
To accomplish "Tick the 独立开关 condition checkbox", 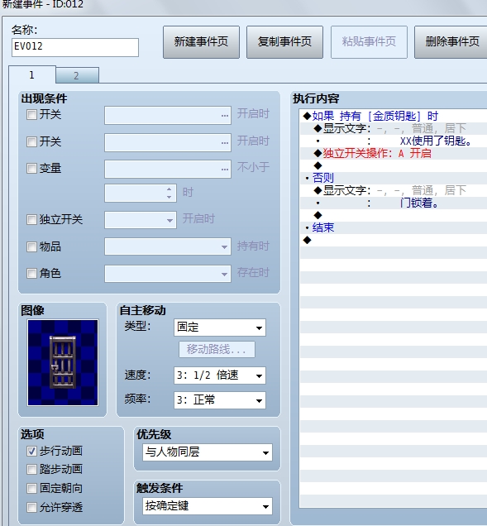I will point(31,220).
